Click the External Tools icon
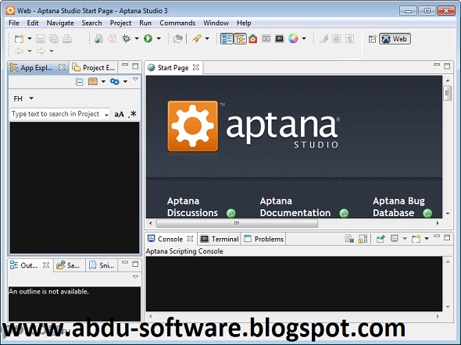 pos(196,38)
